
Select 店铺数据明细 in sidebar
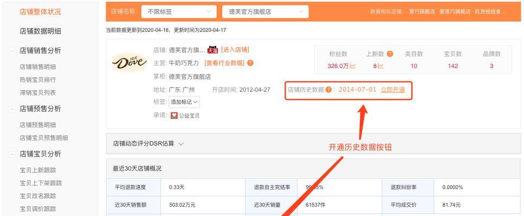41,31
